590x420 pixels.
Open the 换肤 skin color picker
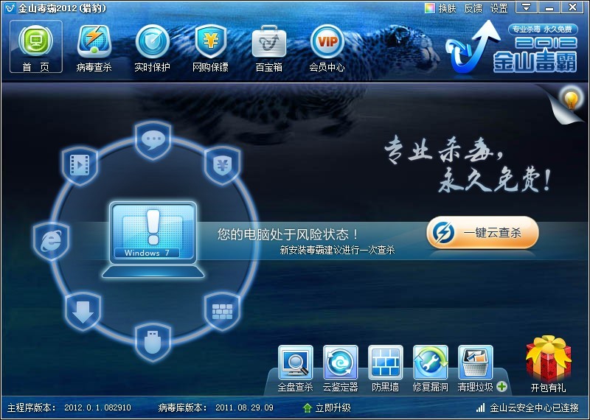pyautogui.click(x=440, y=8)
